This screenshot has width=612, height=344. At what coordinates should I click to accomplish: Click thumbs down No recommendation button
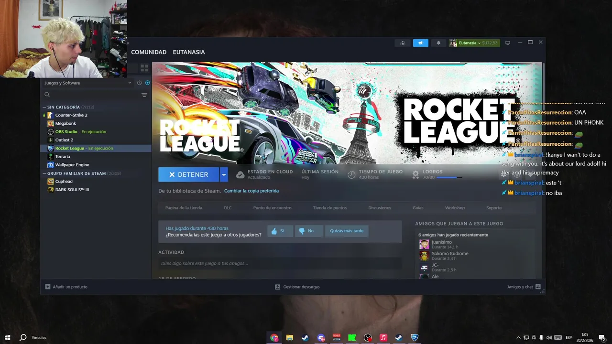pos(309,231)
